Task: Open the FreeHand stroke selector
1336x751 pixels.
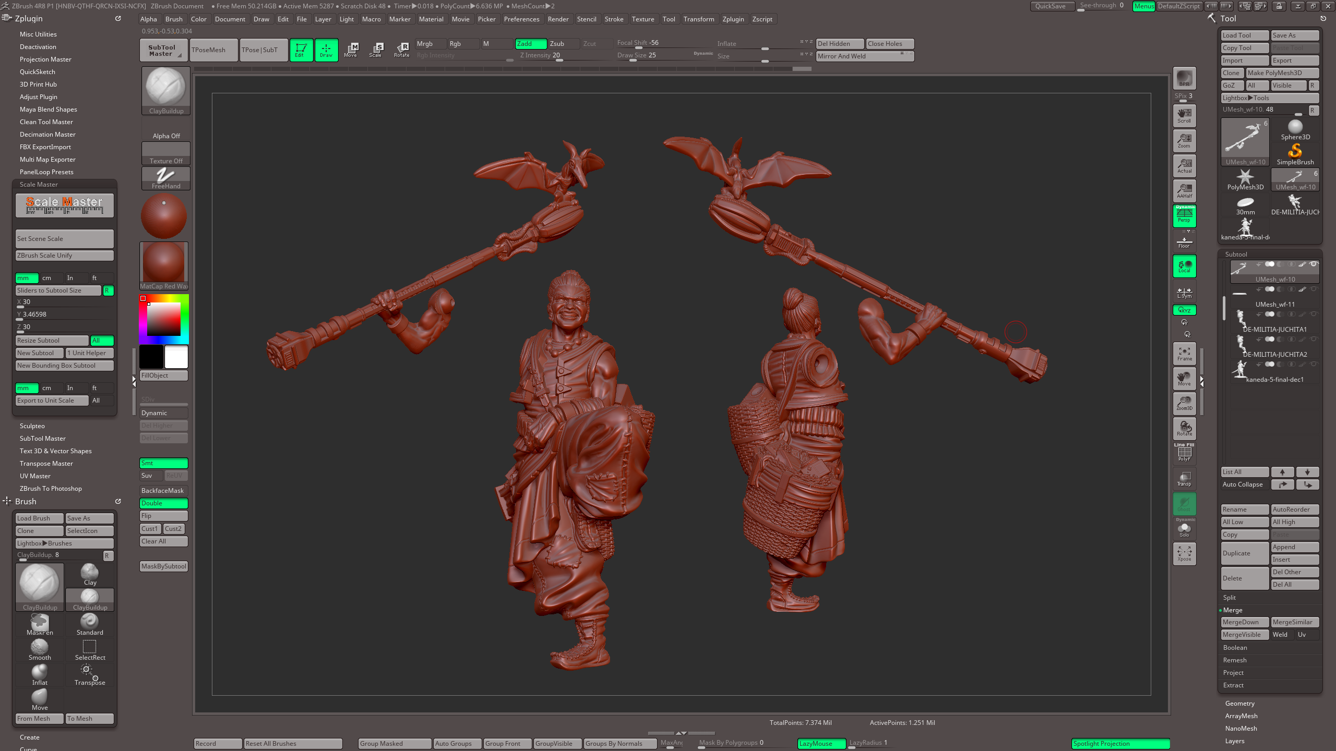Action: pyautogui.click(x=166, y=178)
